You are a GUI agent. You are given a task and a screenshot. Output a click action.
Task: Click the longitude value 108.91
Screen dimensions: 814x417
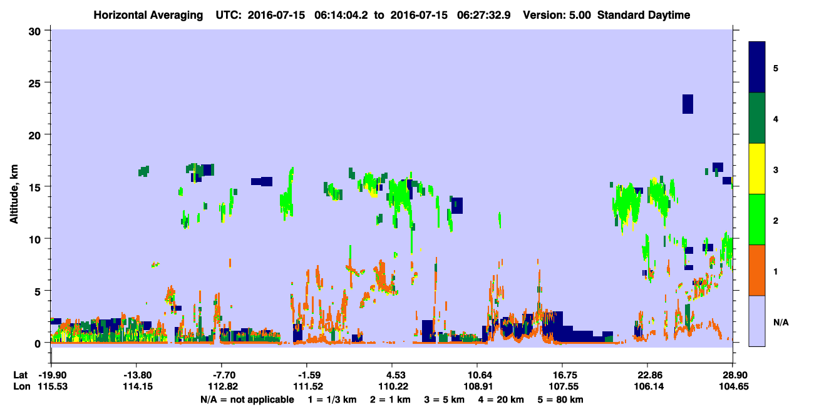(x=477, y=387)
